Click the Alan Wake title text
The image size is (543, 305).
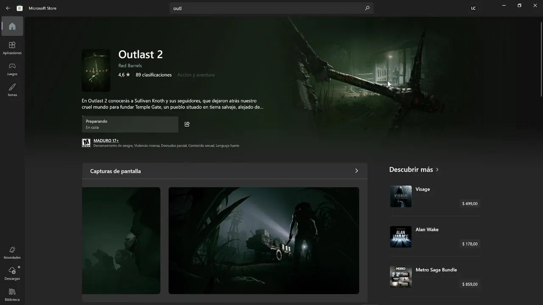tap(427, 230)
